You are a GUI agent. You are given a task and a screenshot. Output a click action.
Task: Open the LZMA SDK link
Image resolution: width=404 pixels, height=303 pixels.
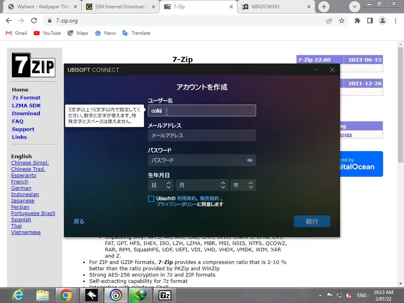(x=26, y=106)
